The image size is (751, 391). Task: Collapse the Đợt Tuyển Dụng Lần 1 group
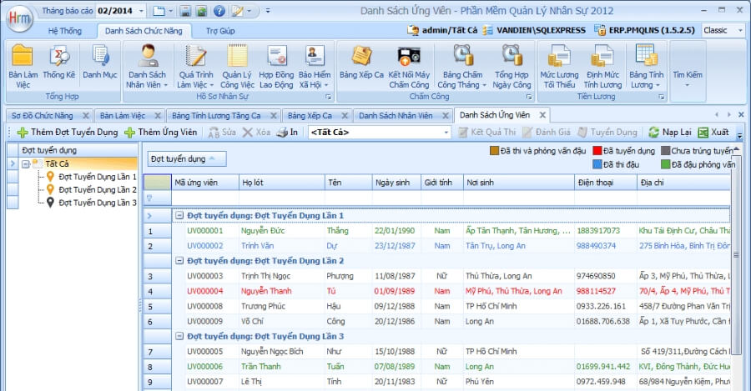coord(179,216)
